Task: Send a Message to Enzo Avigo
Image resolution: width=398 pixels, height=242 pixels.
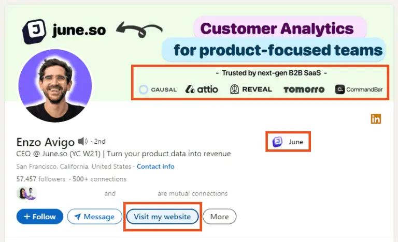Action: point(94,217)
